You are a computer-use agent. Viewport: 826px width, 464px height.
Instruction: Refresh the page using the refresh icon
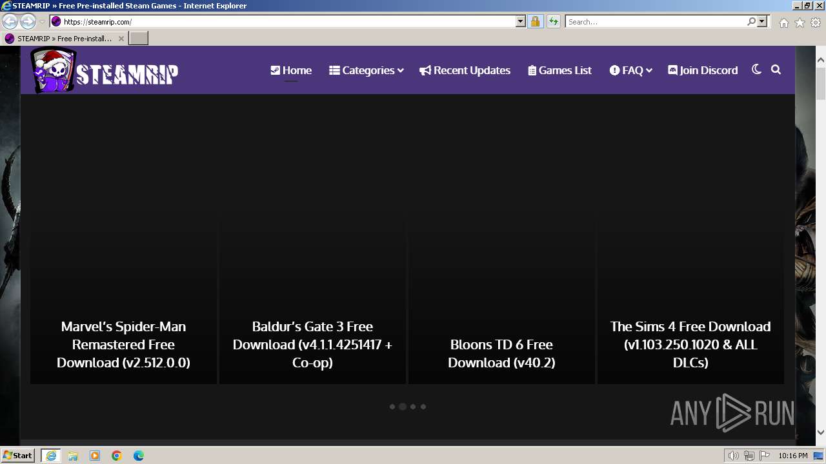(553, 21)
